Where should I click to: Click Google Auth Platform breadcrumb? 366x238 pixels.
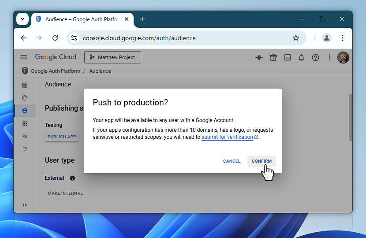55,71
